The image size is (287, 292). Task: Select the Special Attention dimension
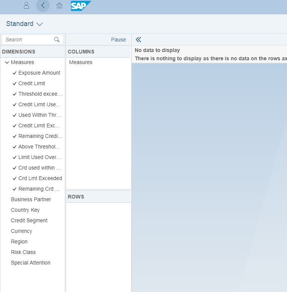pos(30,263)
